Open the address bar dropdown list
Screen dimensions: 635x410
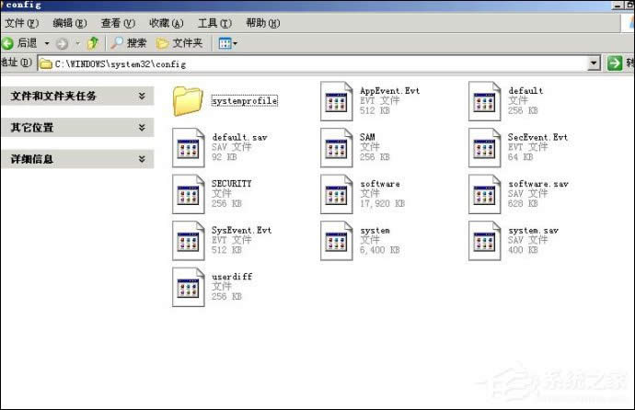(595, 63)
